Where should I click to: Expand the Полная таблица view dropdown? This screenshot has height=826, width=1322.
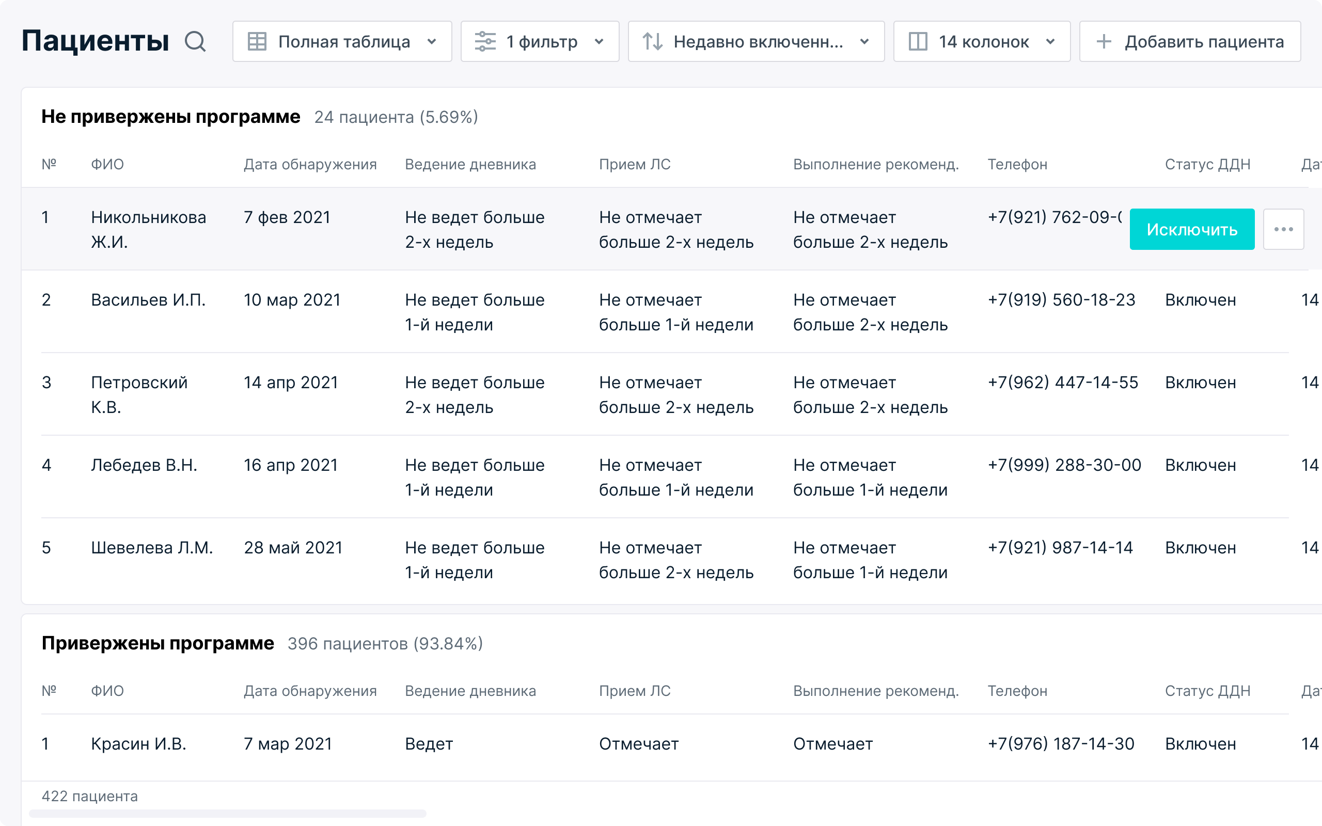(x=432, y=41)
